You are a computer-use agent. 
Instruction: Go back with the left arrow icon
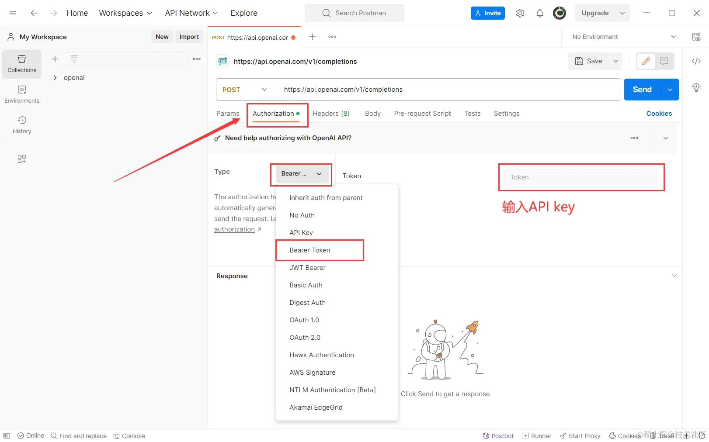[x=34, y=13]
